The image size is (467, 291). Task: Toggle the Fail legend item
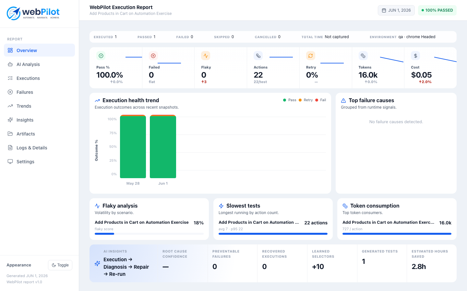320,100
